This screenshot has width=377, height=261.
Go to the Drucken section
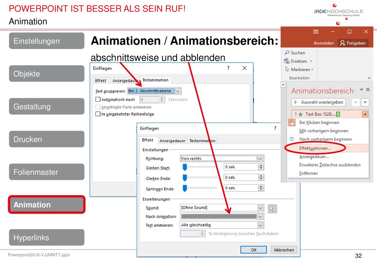[x=47, y=139]
